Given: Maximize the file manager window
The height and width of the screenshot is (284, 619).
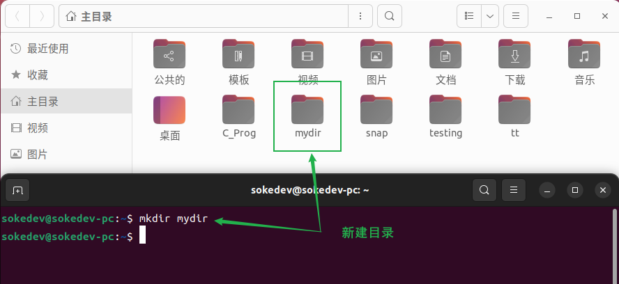Looking at the screenshot, I should coord(577,16).
